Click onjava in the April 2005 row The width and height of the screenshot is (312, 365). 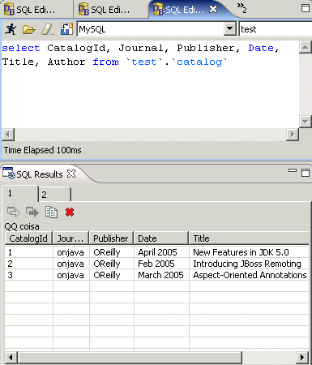coord(71,252)
